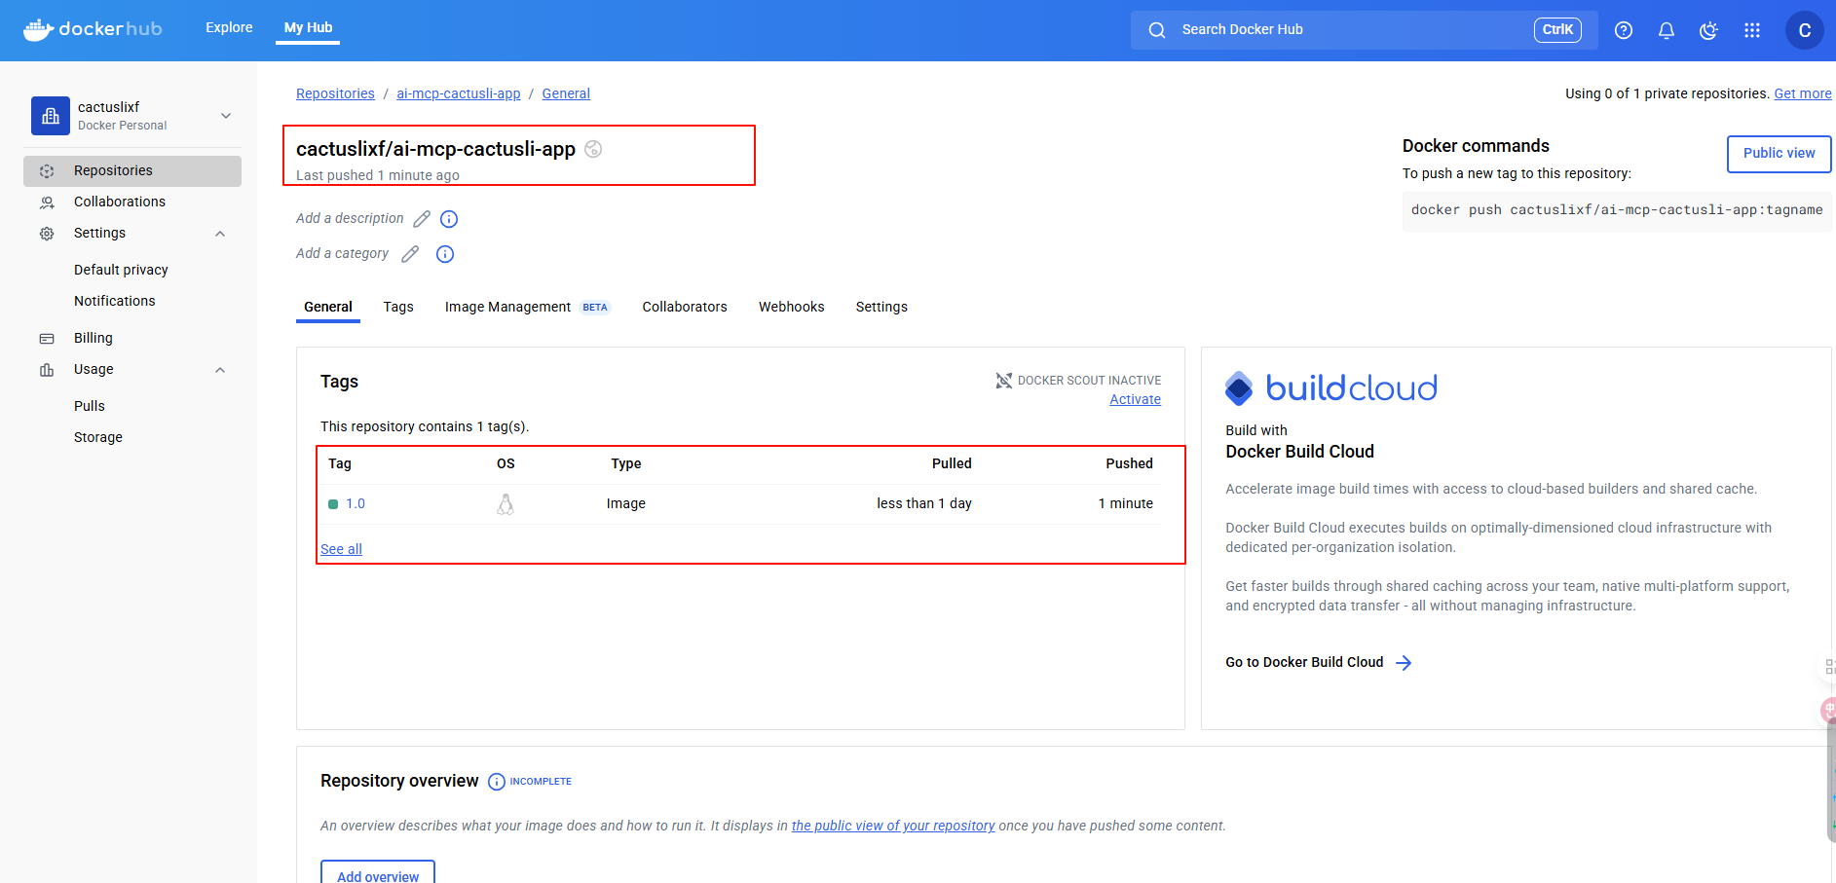This screenshot has height=883, width=1836.
Task: Open the apps grid launcher icon
Action: [1752, 30]
